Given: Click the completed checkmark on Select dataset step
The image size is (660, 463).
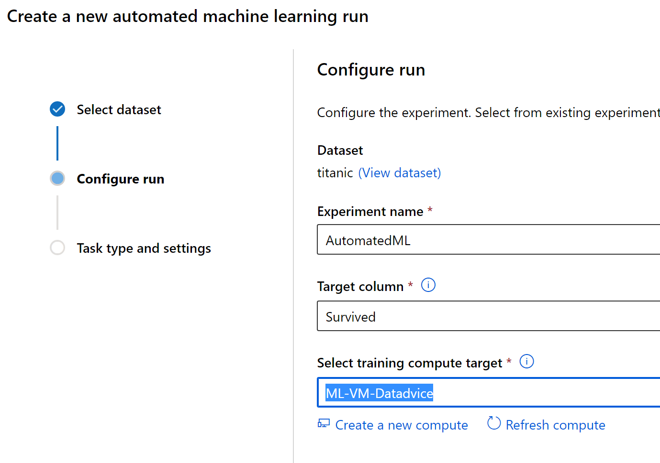Looking at the screenshot, I should point(57,109).
